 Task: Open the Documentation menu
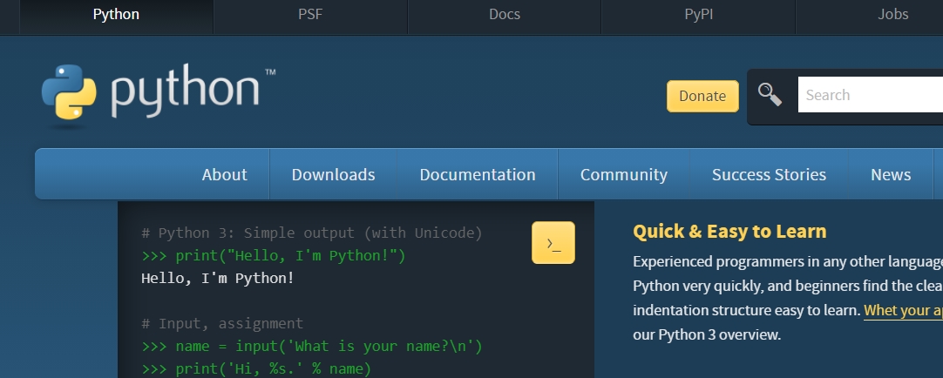[x=478, y=174]
